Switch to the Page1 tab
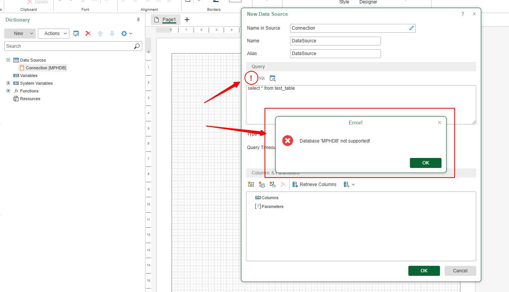Image resolution: width=509 pixels, height=292 pixels. (165, 20)
